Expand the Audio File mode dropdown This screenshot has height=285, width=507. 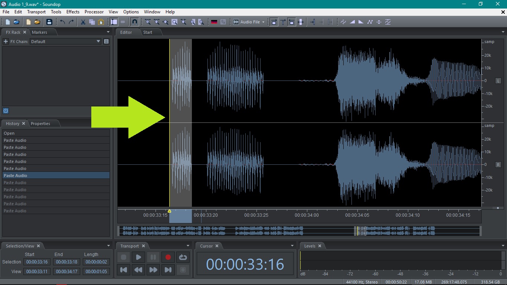(263, 22)
